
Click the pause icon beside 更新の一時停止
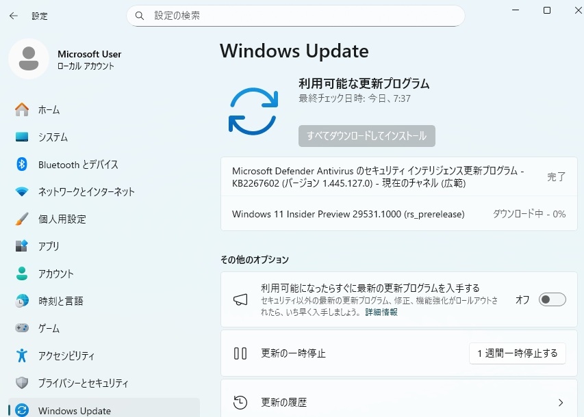tap(240, 353)
